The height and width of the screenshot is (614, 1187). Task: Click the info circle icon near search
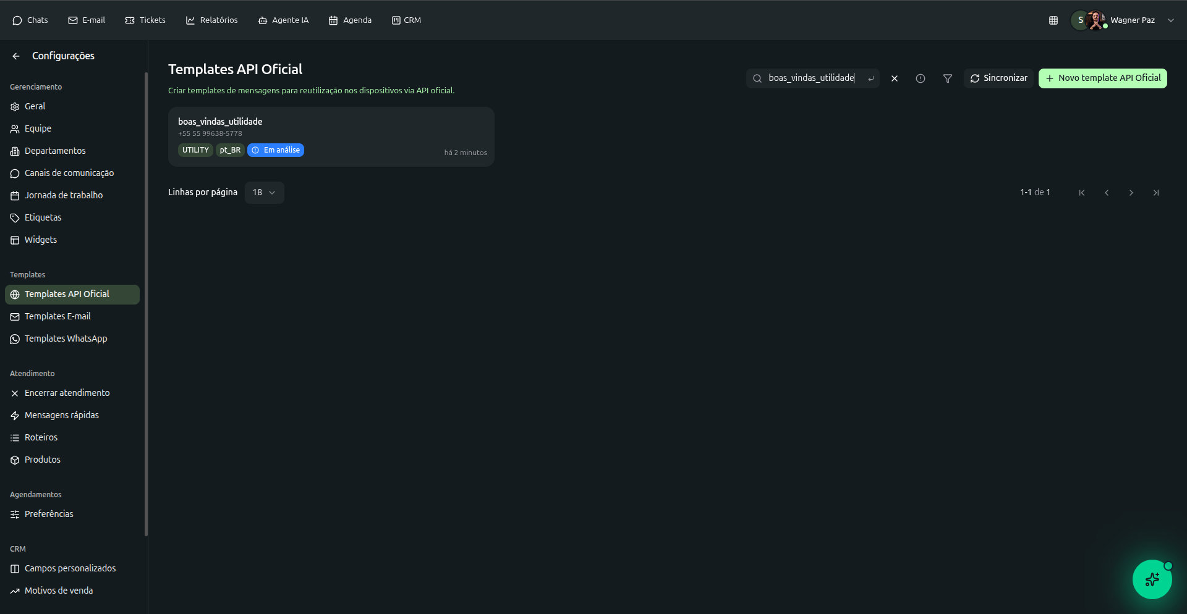pos(920,78)
